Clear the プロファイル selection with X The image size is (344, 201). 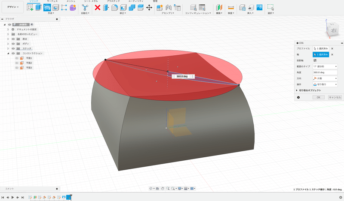coord(332,48)
